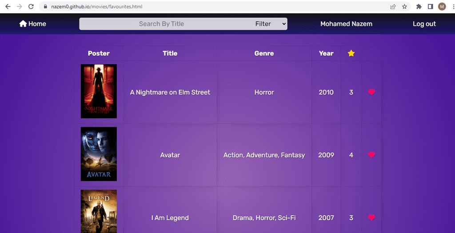The height and width of the screenshot is (233, 455).
Task: Open A Nightmare on Elm Street poster
Action: pyautogui.click(x=99, y=91)
